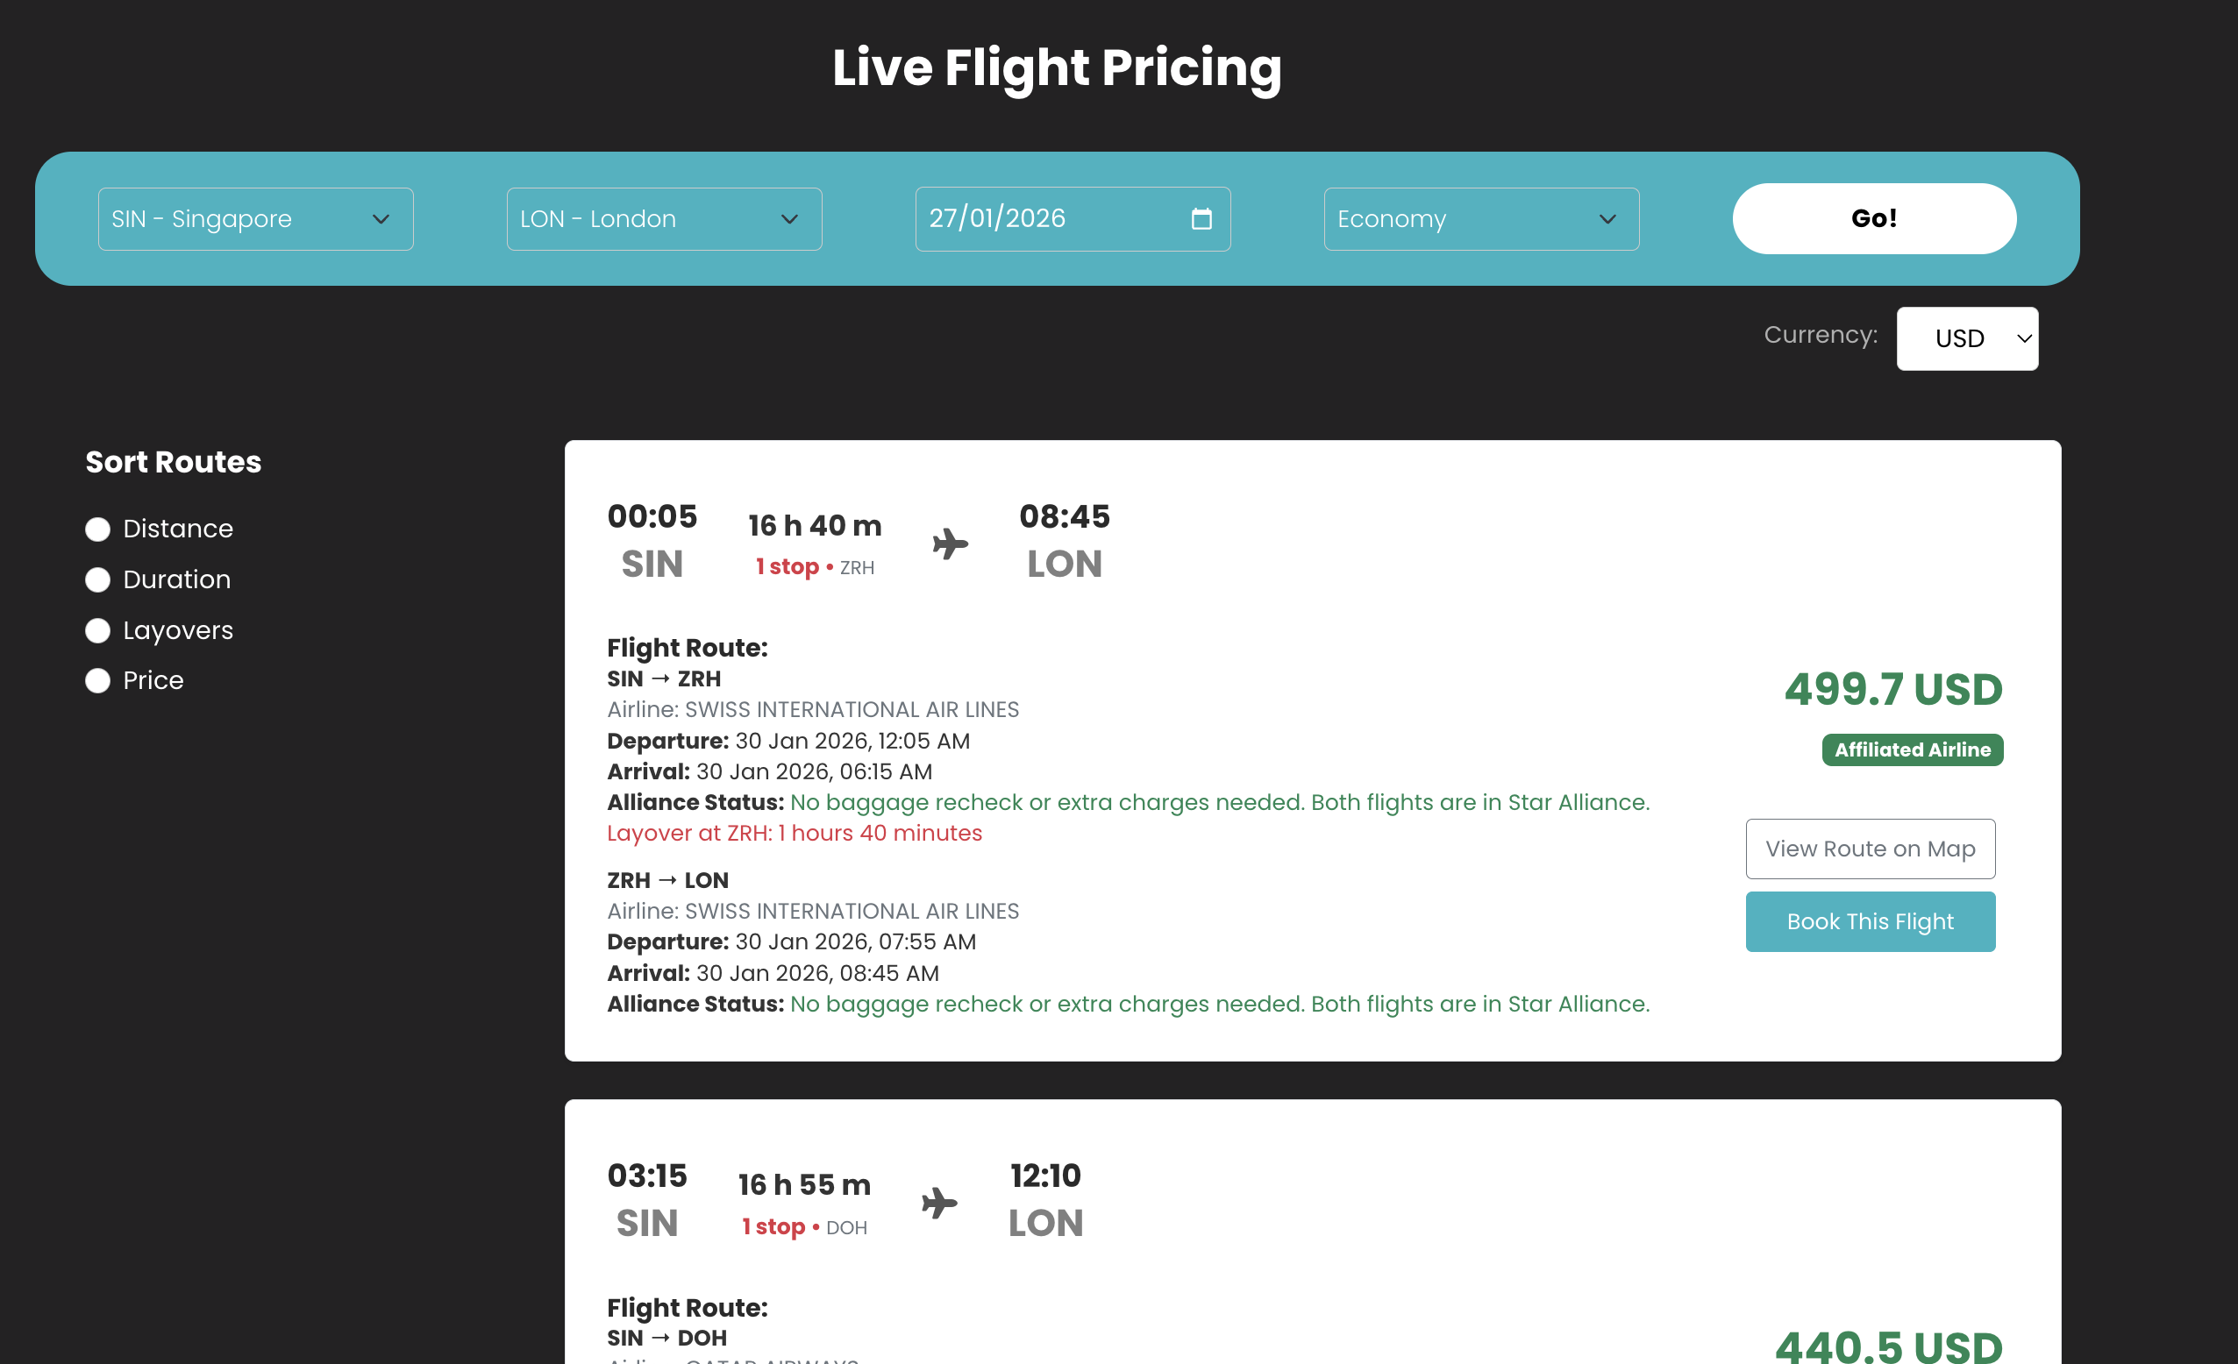Image resolution: width=2238 pixels, height=1364 pixels.
Task: Click the Affiliated Airline badge
Action: (1912, 749)
